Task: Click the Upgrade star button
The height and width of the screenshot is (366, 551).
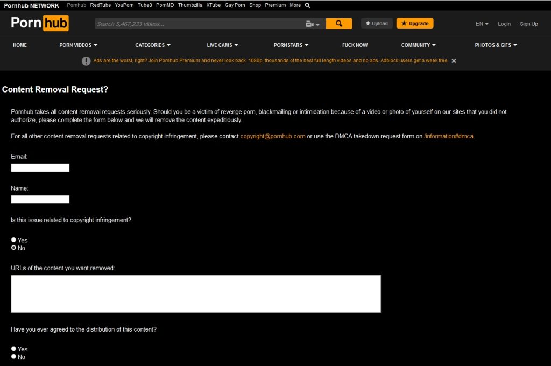Action: click(x=415, y=24)
